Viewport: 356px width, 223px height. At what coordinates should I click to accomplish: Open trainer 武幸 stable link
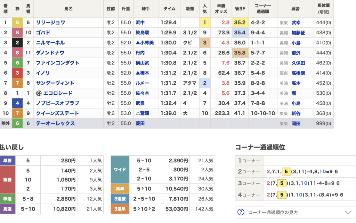click(x=296, y=23)
